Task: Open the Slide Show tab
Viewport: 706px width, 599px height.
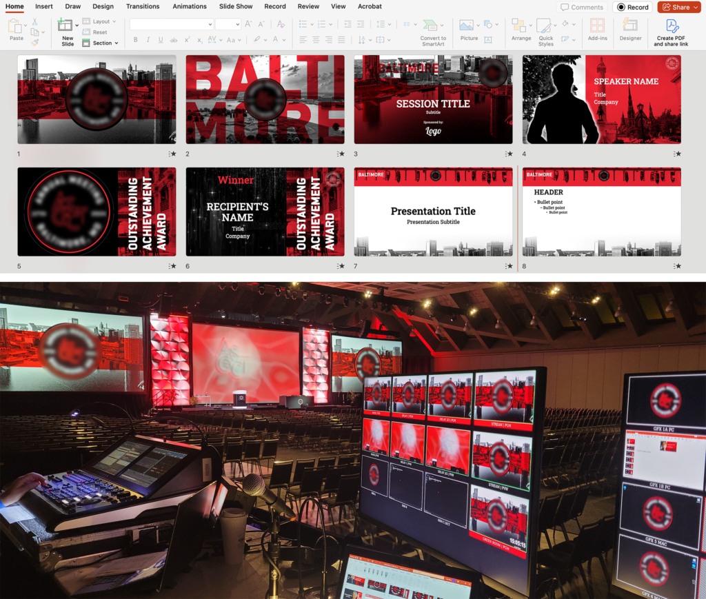Action: pos(236,6)
